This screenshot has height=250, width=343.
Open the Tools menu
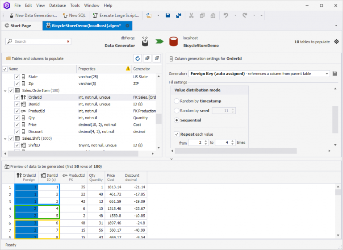[75, 5]
